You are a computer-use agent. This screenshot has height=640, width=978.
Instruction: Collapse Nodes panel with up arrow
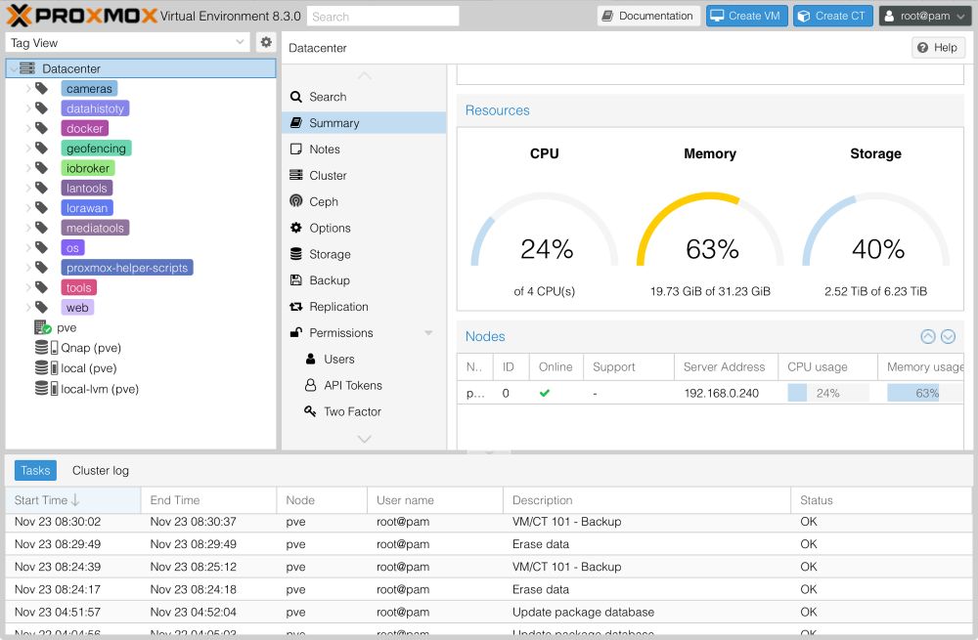point(928,336)
